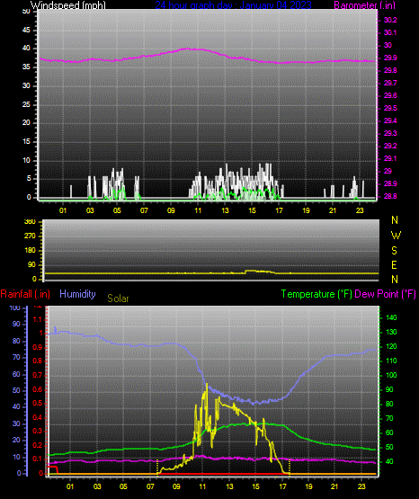Click humidity scale value 90

tap(16, 324)
